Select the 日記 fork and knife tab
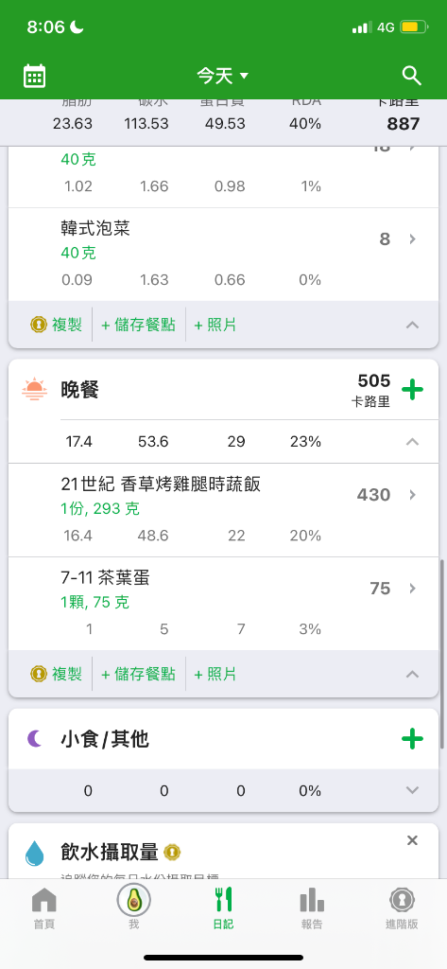Screen dimensions: 447x969 coord(223,909)
